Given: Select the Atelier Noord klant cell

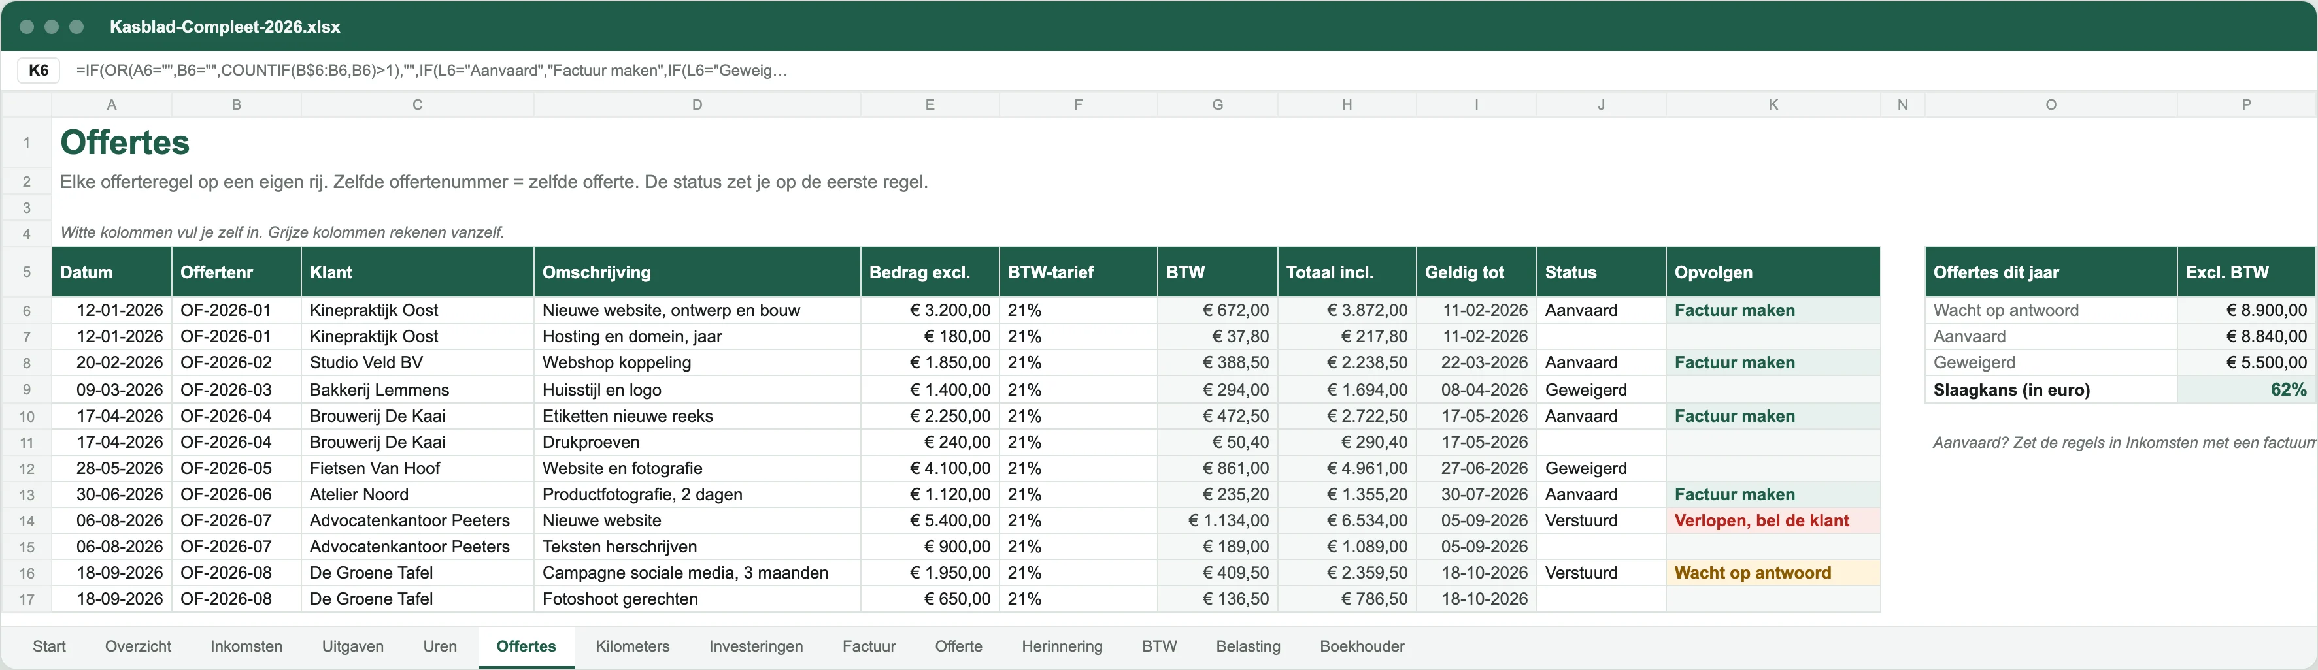Looking at the screenshot, I should pos(418,494).
